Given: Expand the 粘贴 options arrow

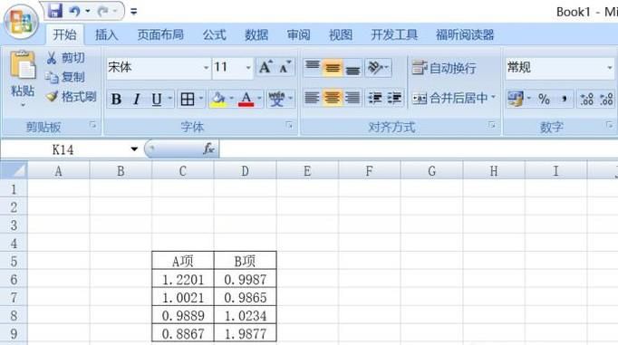Looking at the screenshot, I should [23, 105].
